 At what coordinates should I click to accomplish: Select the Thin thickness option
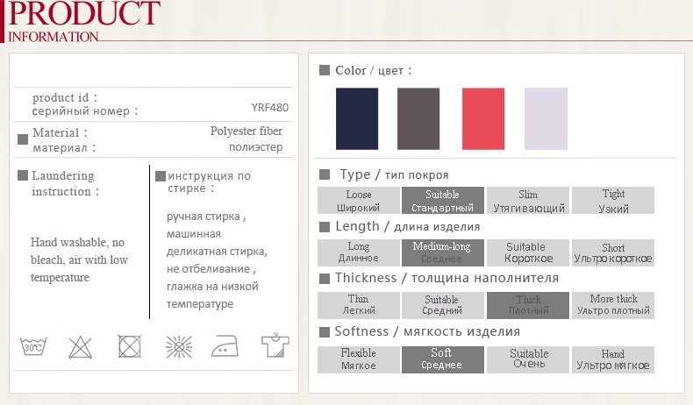click(358, 305)
